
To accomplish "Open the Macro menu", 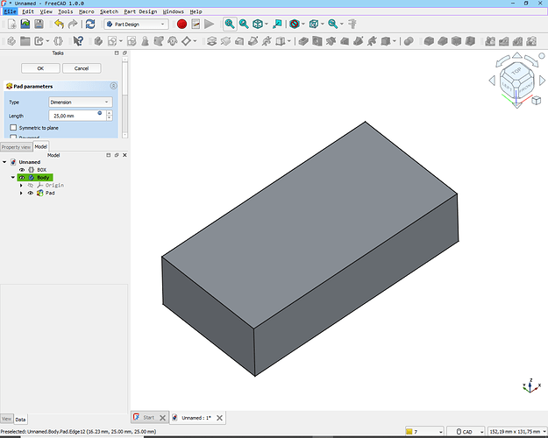I will tap(86, 11).
